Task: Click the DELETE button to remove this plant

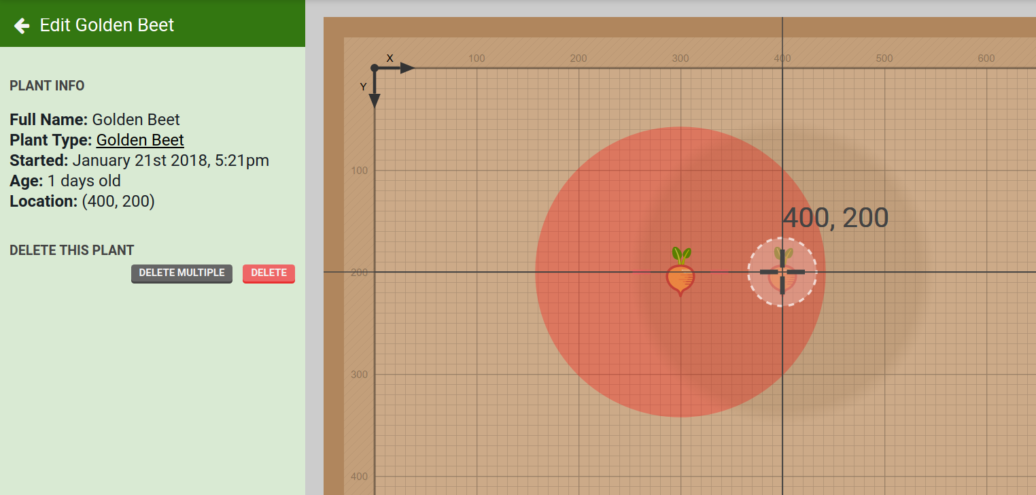Action: tap(269, 273)
